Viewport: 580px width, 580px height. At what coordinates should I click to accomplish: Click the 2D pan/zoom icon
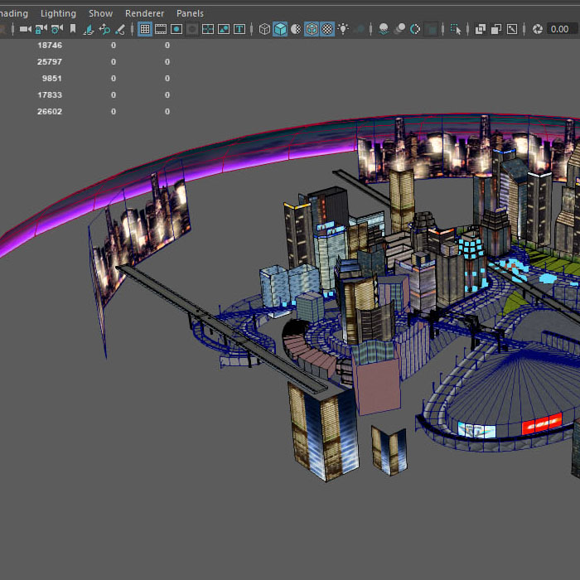coord(104,29)
